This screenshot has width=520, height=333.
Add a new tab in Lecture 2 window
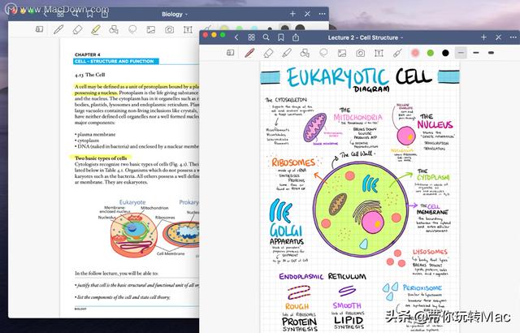[x=483, y=37]
